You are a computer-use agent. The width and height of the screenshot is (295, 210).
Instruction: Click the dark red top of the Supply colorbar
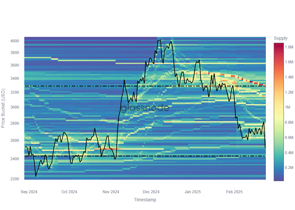tap(278, 45)
